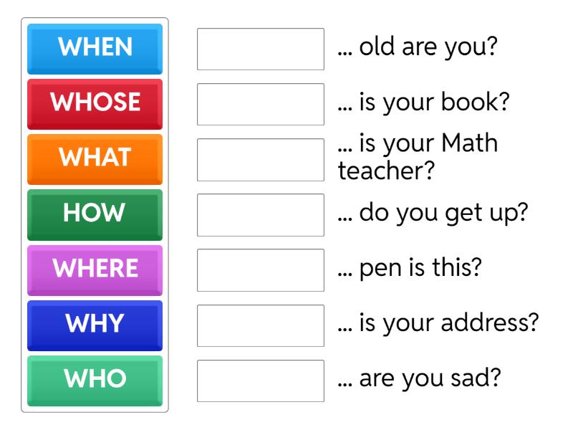Click the answer box for "is your address?"
This screenshot has width=573, height=430.
(261, 325)
